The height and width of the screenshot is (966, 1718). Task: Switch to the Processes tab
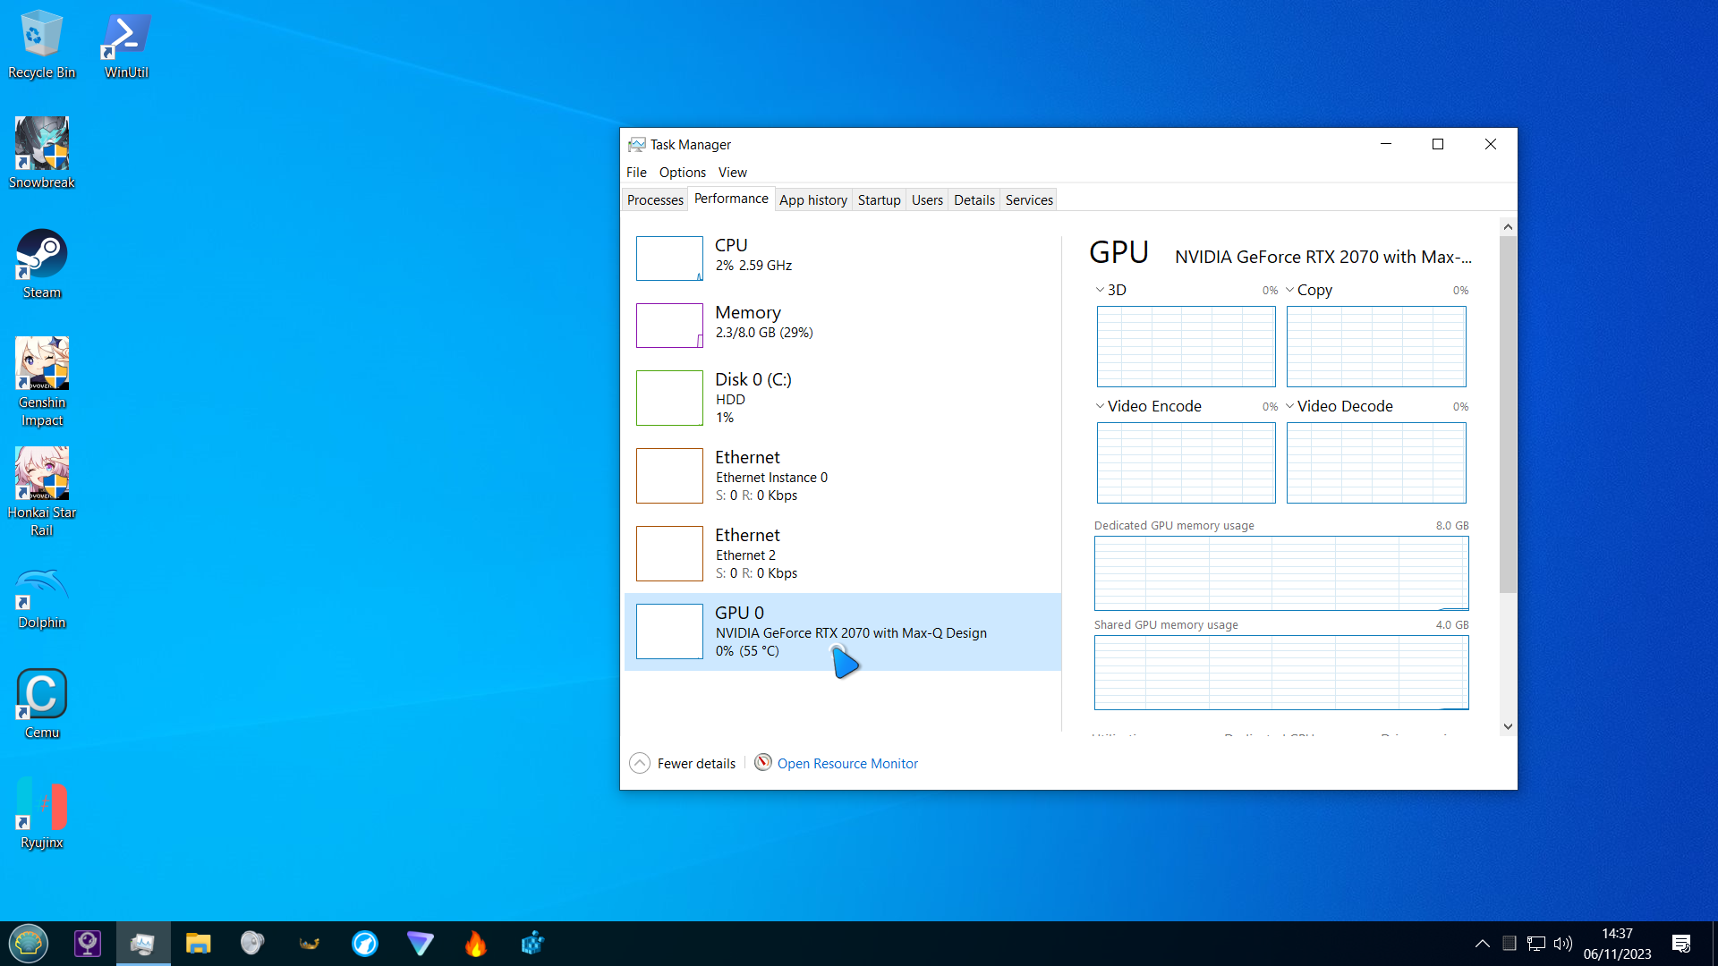[x=655, y=199]
